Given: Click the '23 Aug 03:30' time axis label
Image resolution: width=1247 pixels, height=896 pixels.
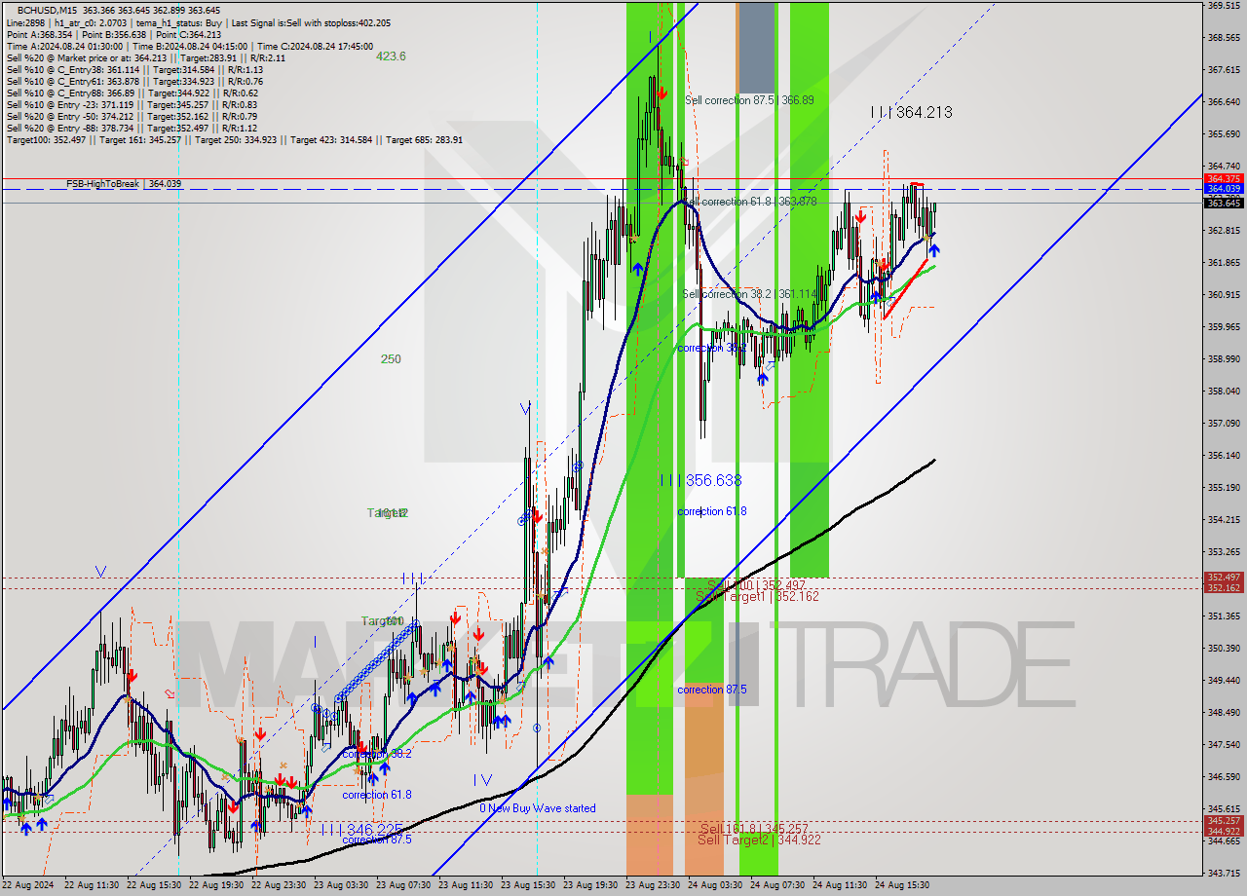Looking at the screenshot, I should tap(343, 885).
